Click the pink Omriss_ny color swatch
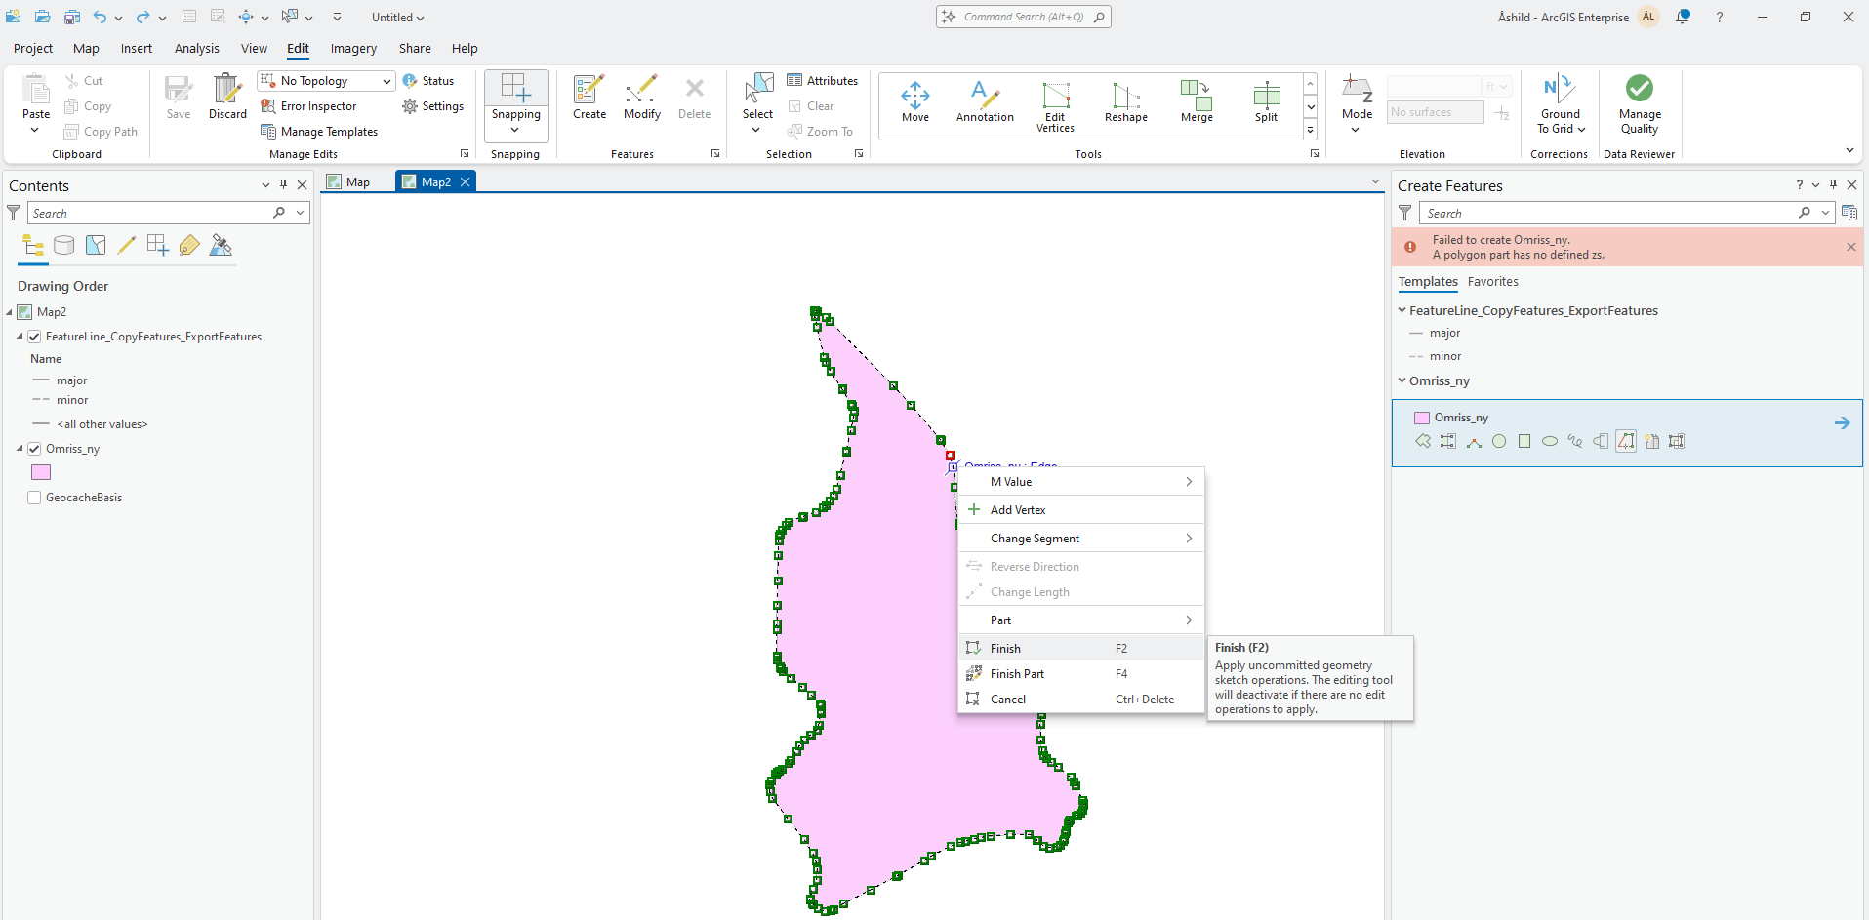1869x920 pixels. (40, 472)
